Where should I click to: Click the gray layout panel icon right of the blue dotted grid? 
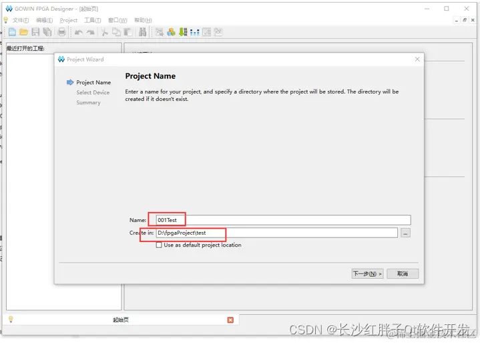(x=207, y=32)
